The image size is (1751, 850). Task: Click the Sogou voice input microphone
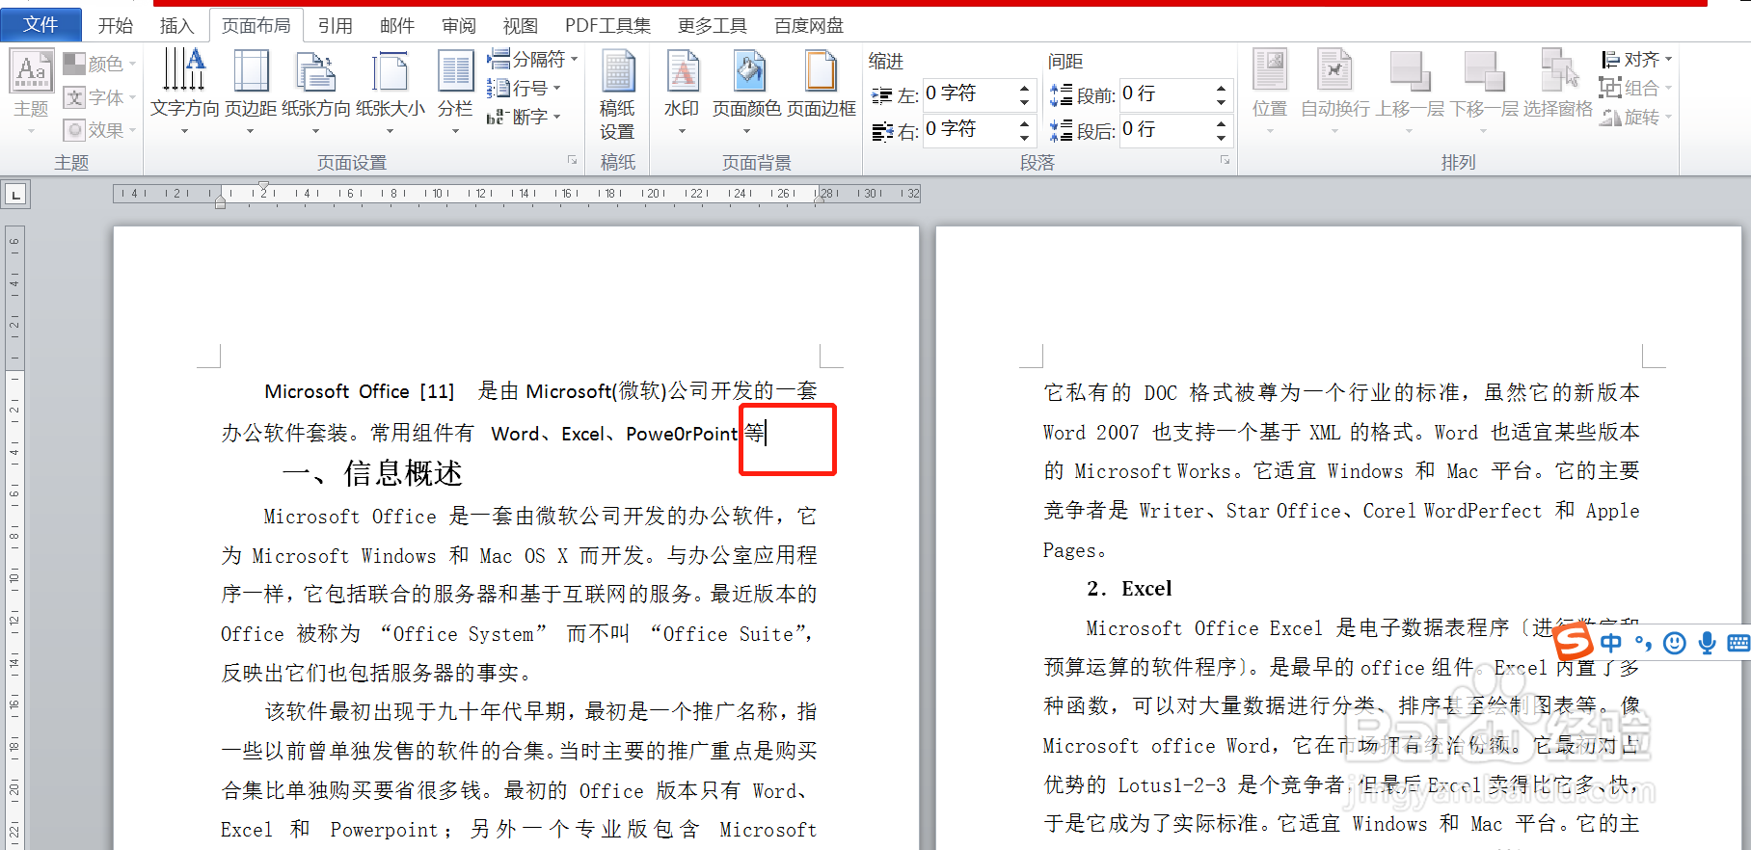[x=1707, y=643]
